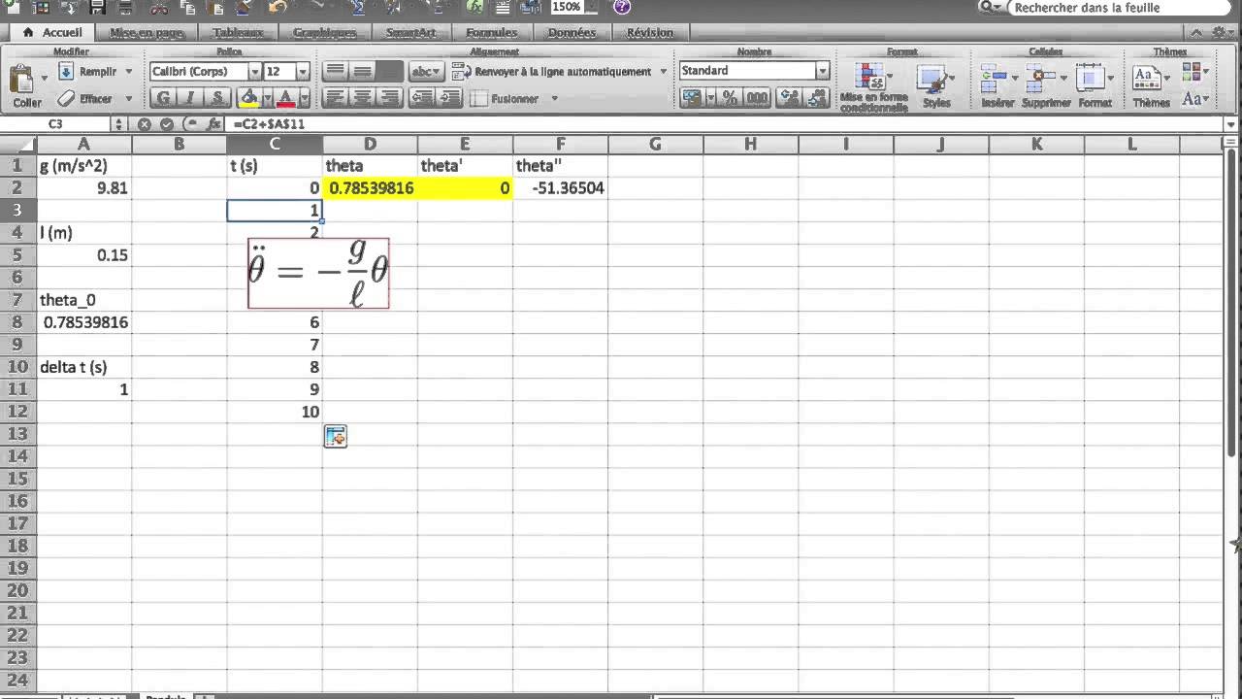Apply currency number format icon

[691, 98]
